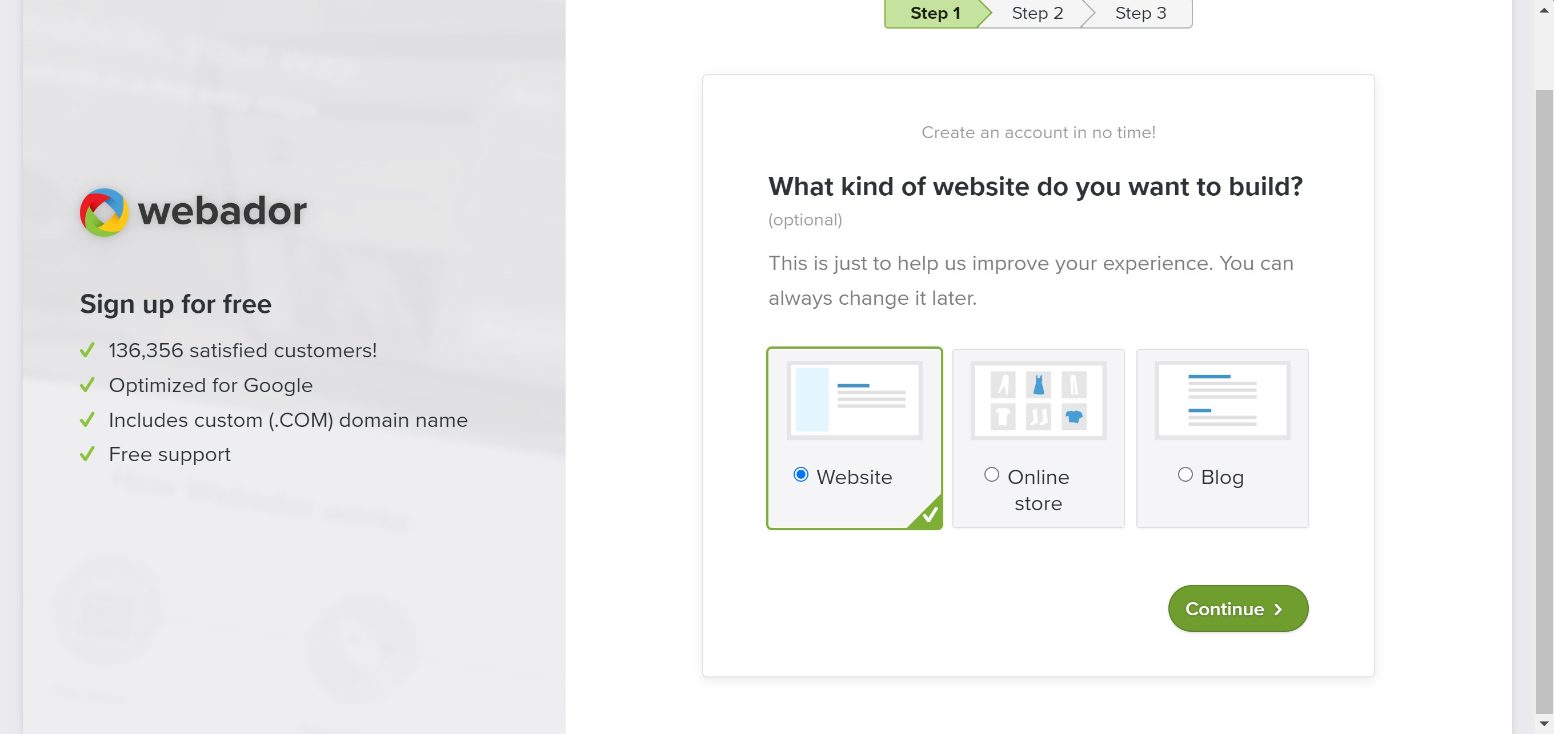1554x734 pixels.
Task: Click the checkmark beside Free support
Action: click(87, 454)
